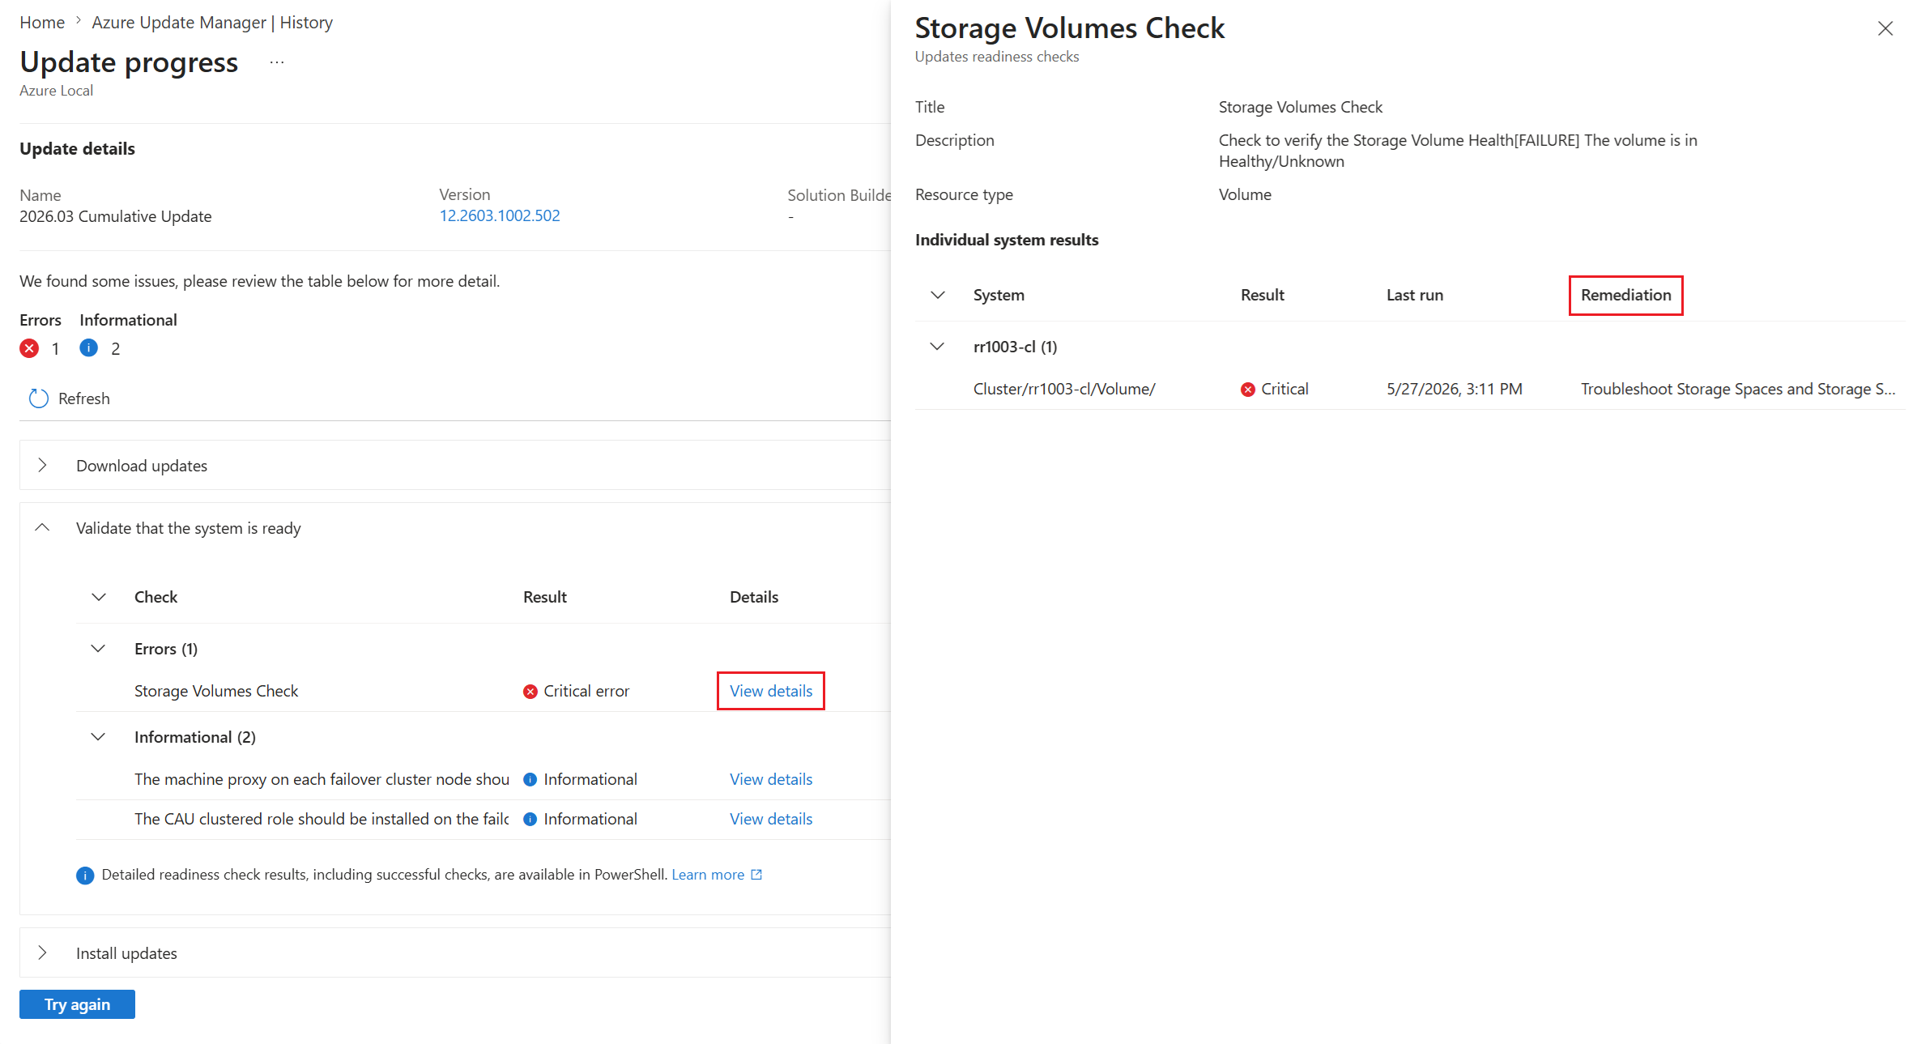View details for machine proxy check
Viewport: 1917px width, 1044px height.
coord(771,779)
